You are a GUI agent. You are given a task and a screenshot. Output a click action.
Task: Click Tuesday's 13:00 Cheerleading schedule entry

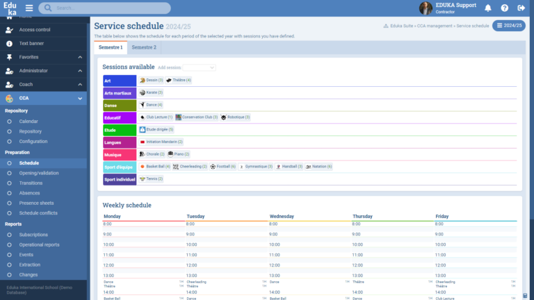(x=227, y=282)
